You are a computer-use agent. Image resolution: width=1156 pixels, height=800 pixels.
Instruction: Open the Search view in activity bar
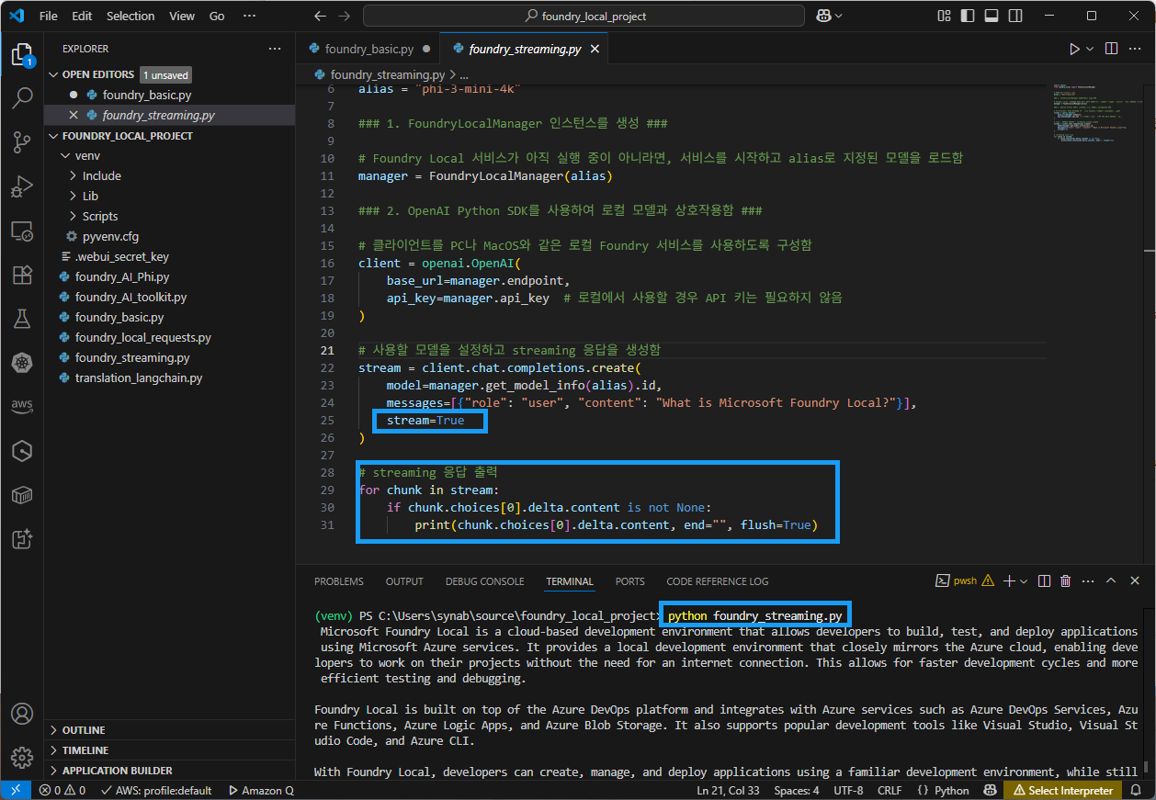pyautogui.click(x=22, y=98)
